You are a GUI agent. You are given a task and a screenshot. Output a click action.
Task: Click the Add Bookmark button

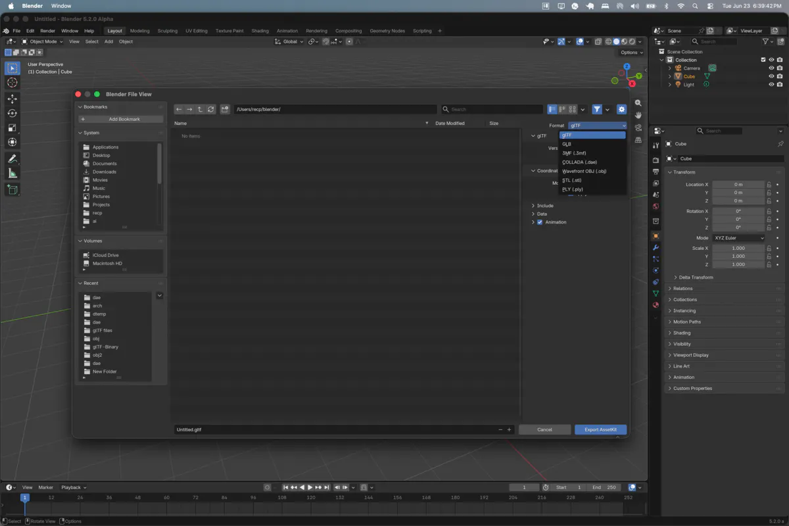[x=121, y=119]
